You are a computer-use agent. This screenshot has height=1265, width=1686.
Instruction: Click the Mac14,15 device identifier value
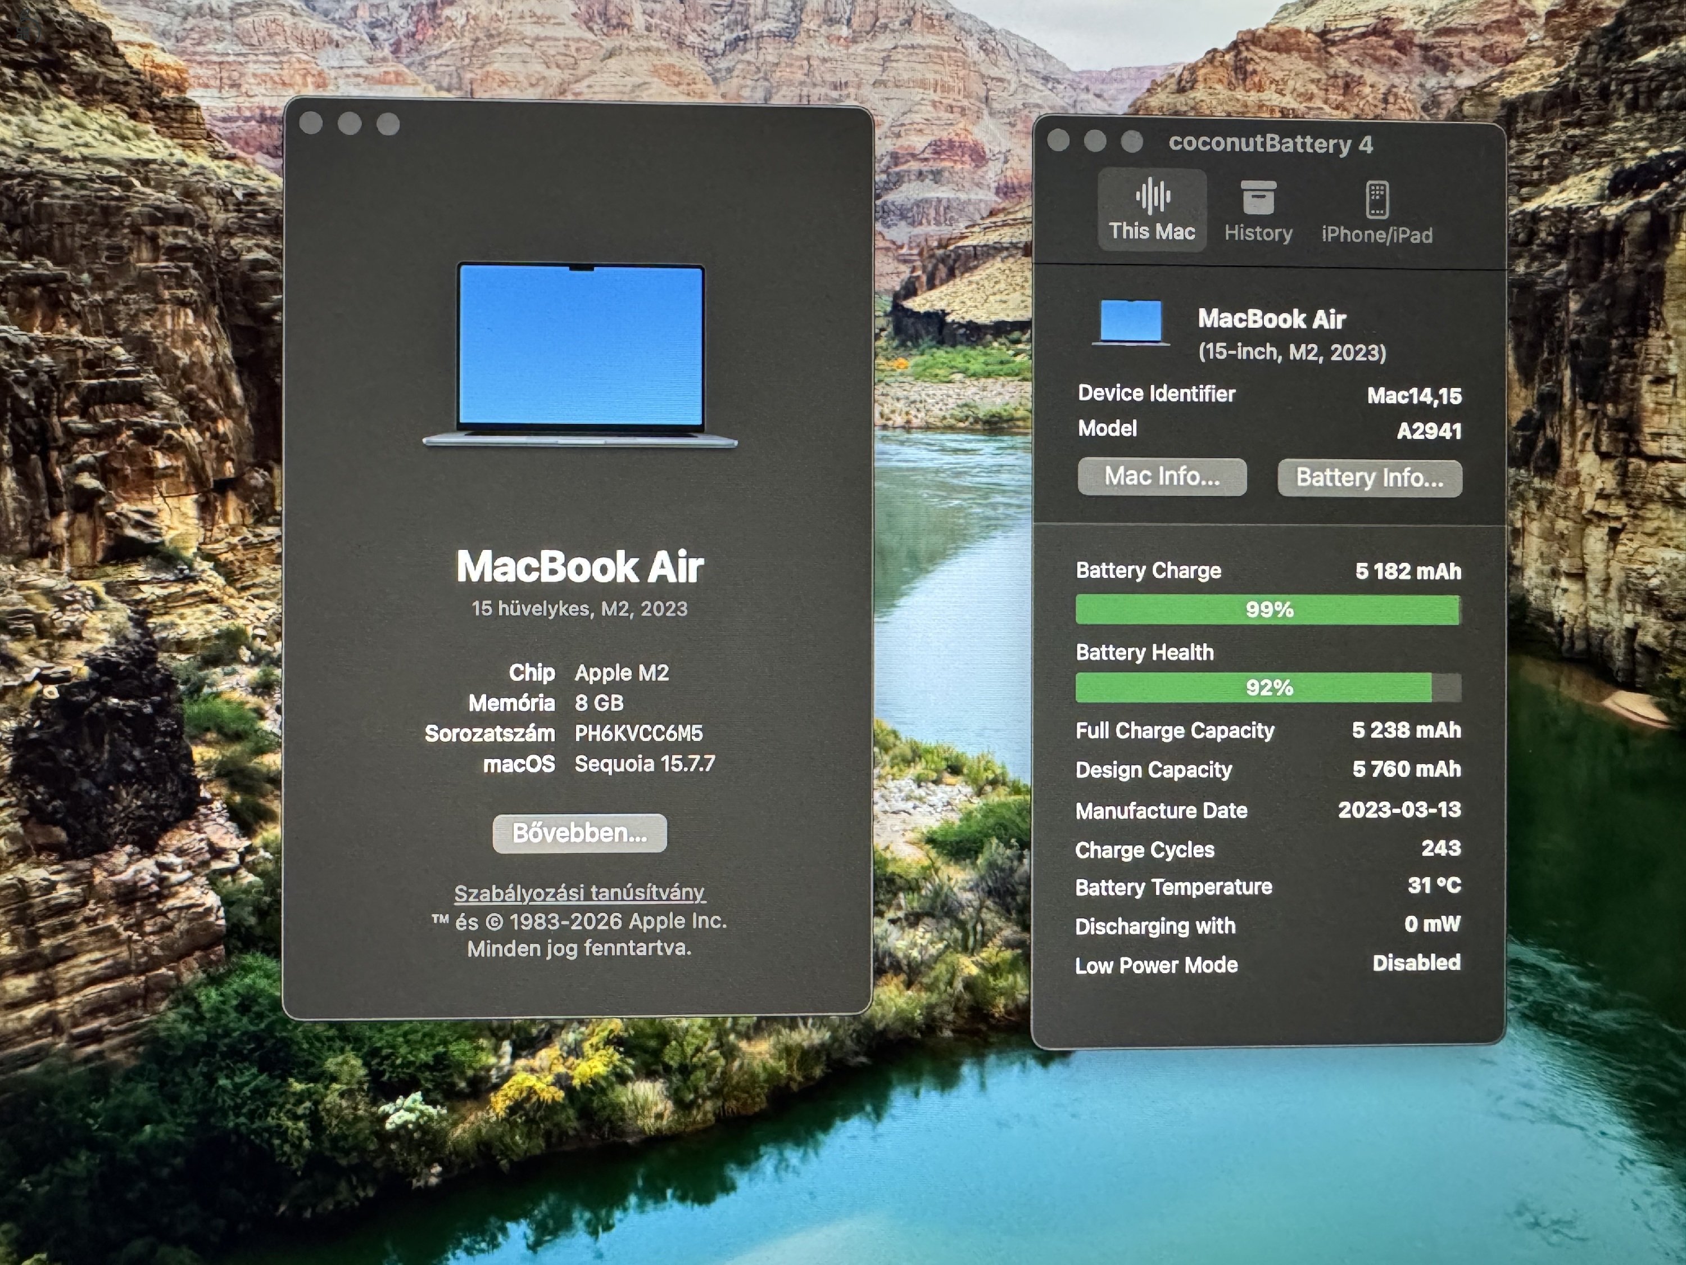pyautogui.click(x=1414, y=396)
